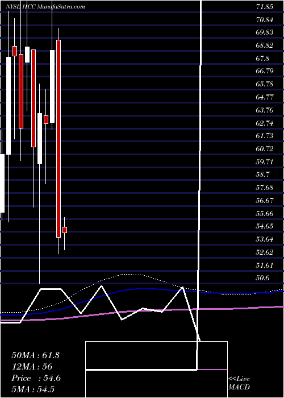Click the 63.76 price axis label
Image resolution: width=284 pixels, height=398 pixels.
coord(265,110)
